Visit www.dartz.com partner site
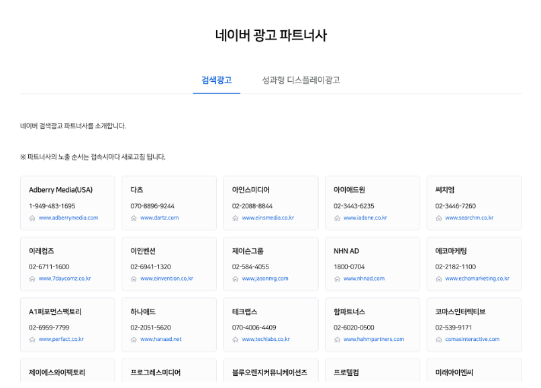The image size is (541, 388). pyautogui.click(x=159, y=217)
